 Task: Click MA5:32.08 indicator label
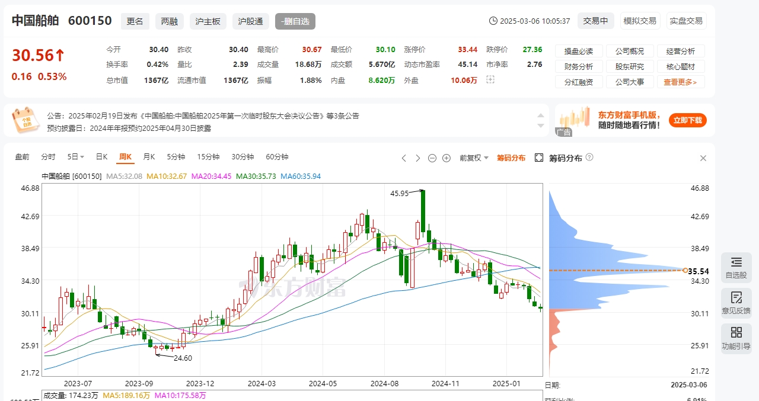pos(125,177)
